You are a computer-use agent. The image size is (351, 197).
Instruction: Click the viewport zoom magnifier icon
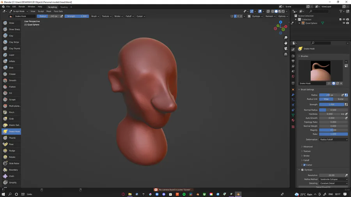coord(285,37)
